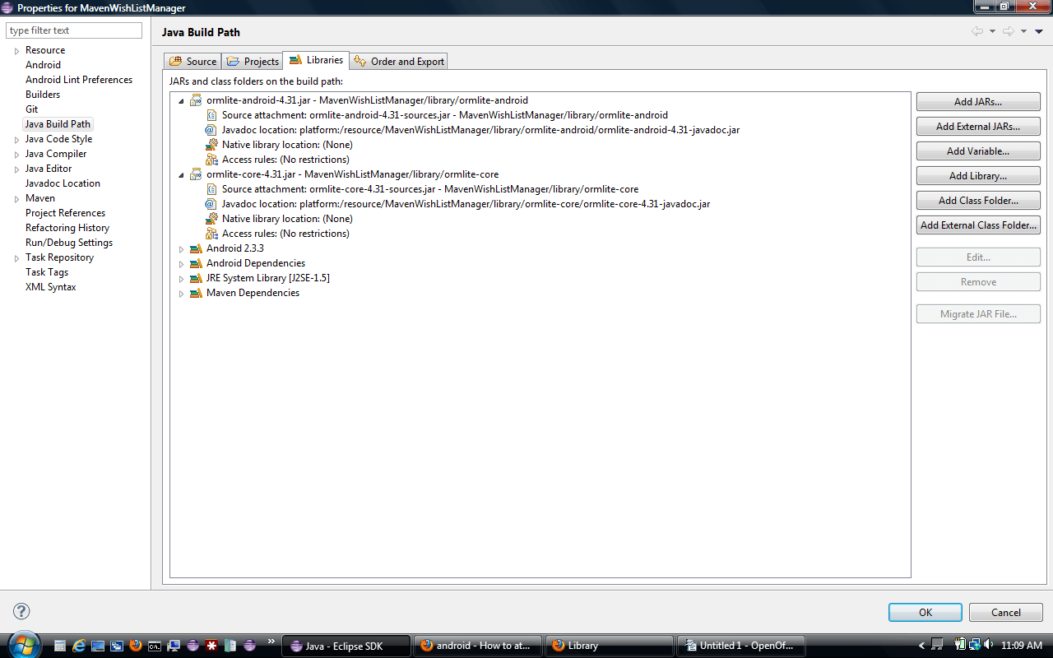Expand the Maven Dependencies node

182,293
